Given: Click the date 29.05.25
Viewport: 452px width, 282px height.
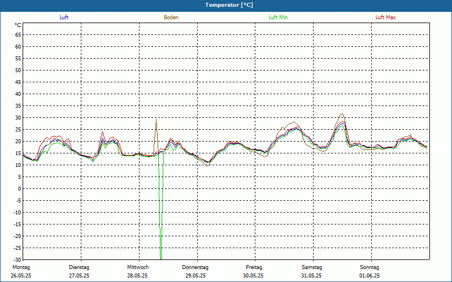Looking at the screenshot, I should point(195,276).
